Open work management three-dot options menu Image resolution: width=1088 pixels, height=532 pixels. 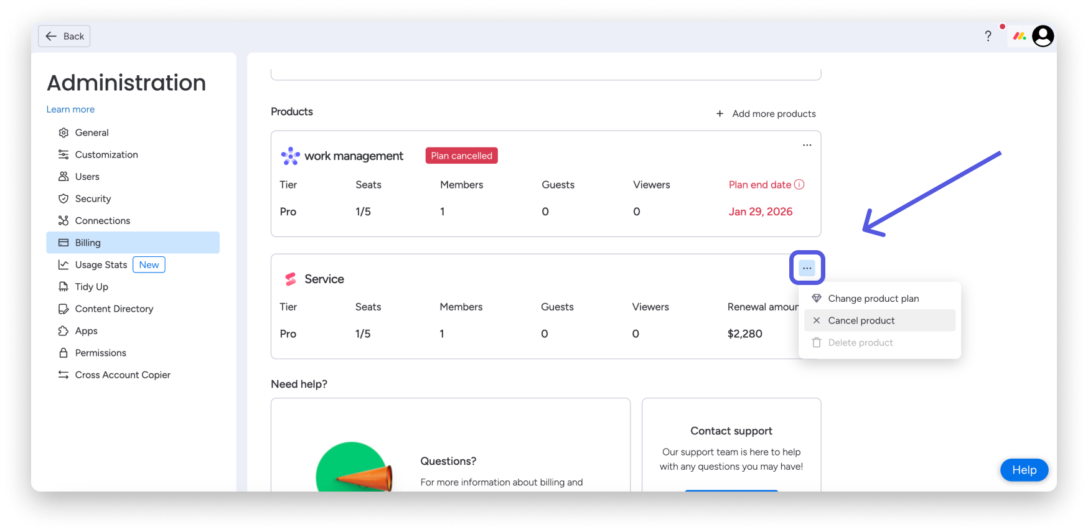pos(807,145)
